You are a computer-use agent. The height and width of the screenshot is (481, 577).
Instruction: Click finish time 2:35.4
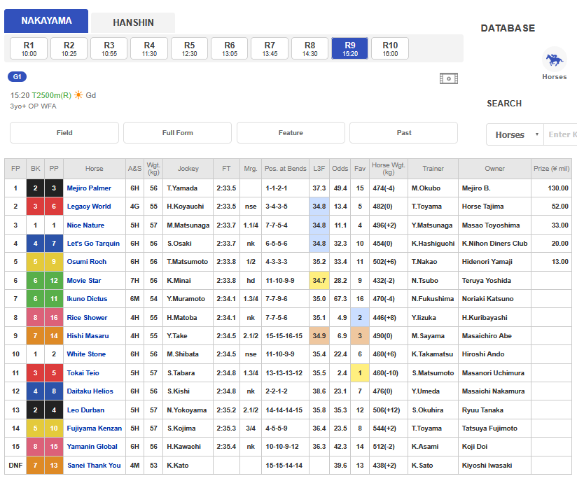226,447
